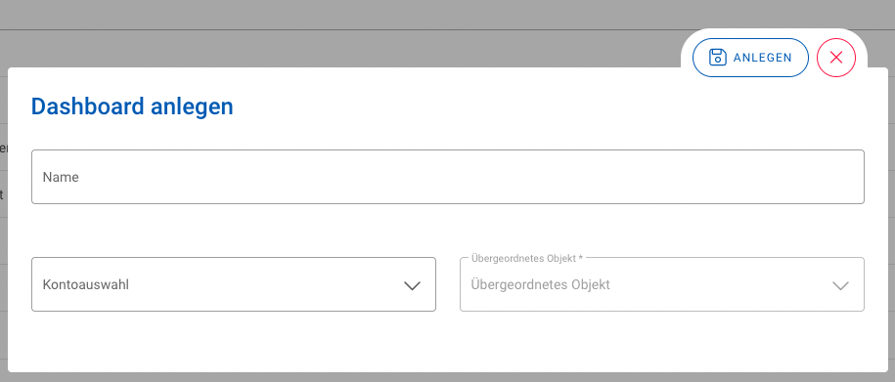Screen dimensions: 895x382
Task: Click the Dashboard anlegen heading
Action: point(132,106)
